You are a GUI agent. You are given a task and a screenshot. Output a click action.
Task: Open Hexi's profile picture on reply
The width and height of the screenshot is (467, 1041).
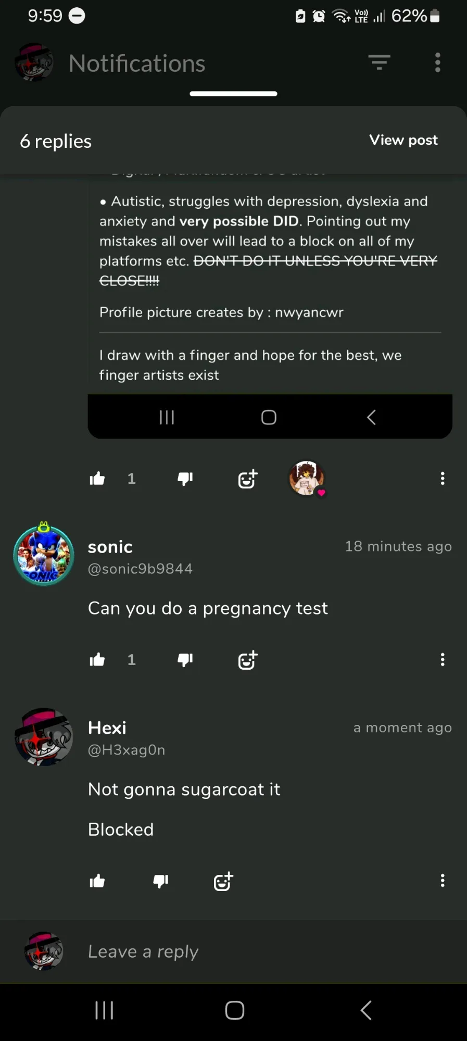coord(44,737)
